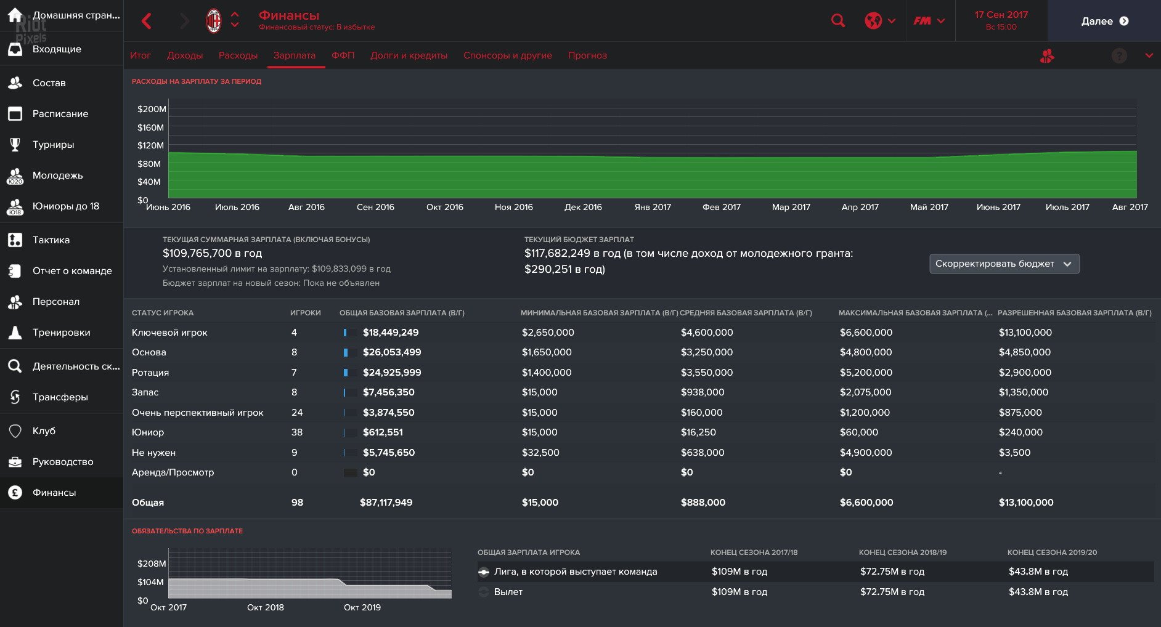This screenshot has height=627, width=1161.
Task: Click the AC Milan club crest in the header
Action: click(213, 20)
